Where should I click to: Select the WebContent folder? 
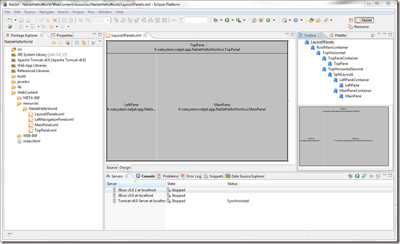point(28,93)
